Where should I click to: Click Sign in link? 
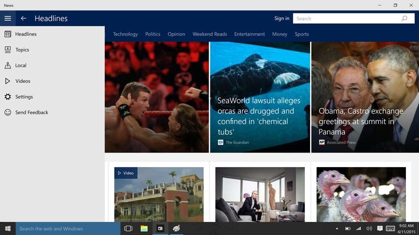[x=282, y=18]
